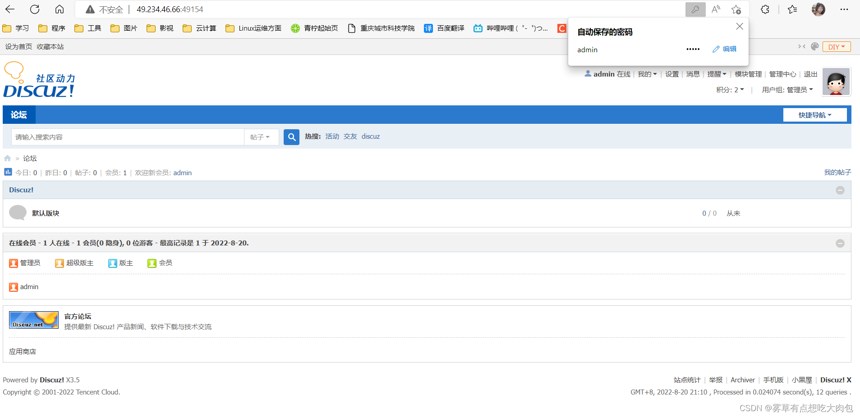Expand the 我的 dropdown menu

(647, 74)
